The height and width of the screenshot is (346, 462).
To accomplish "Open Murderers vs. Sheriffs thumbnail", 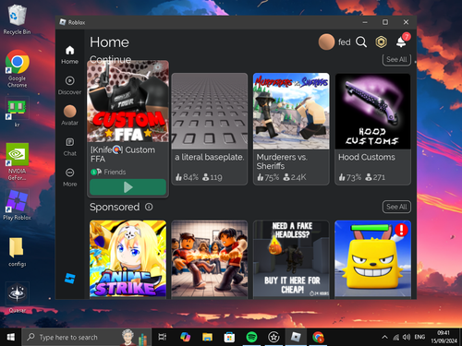I will pos(291,112).
